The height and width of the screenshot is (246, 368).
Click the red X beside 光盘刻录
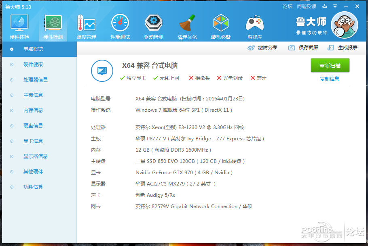pos(219,78)
